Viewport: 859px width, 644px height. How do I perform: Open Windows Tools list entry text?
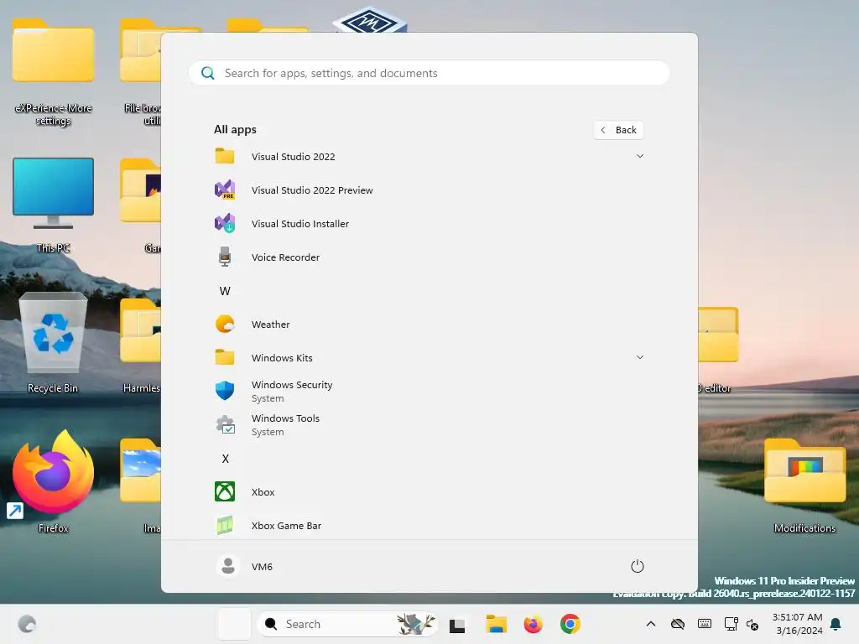pos(285,418)
